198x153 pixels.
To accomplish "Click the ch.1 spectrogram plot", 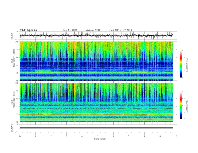I will [x=96, y=61].
